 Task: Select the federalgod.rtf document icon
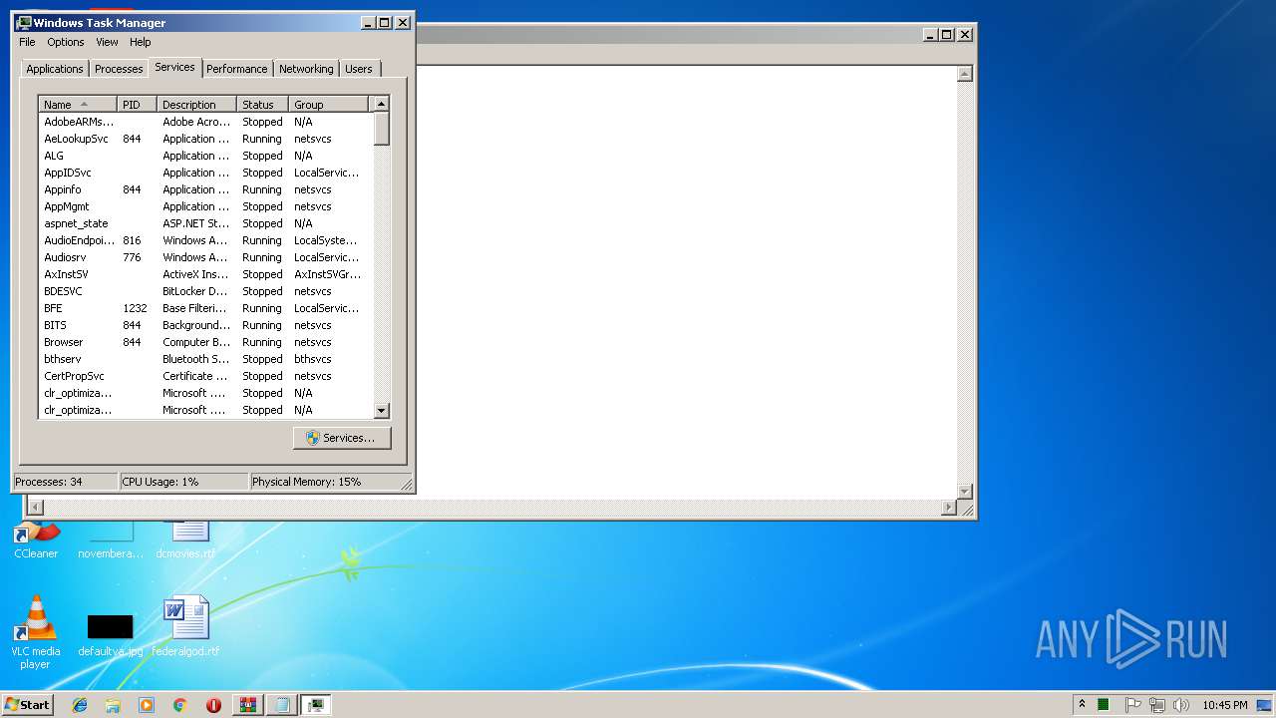coord(185,626)
